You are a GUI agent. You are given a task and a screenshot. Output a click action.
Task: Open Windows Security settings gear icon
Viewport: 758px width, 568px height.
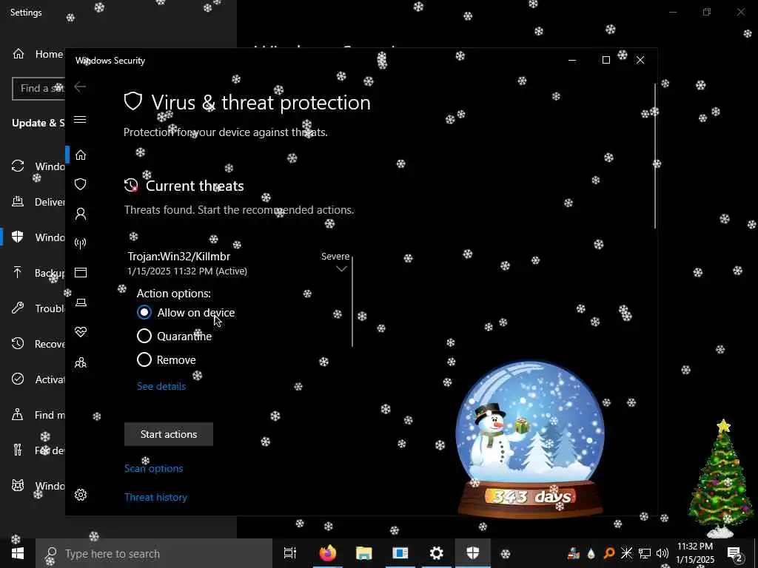click(81, 495)
